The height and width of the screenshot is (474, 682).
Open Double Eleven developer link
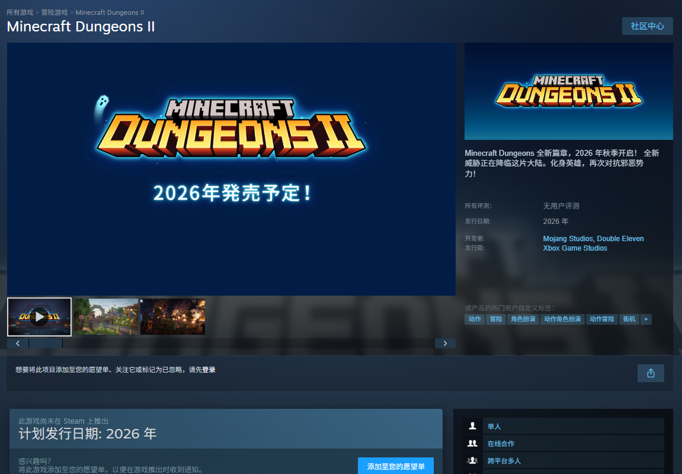click(x=620, y=239)
